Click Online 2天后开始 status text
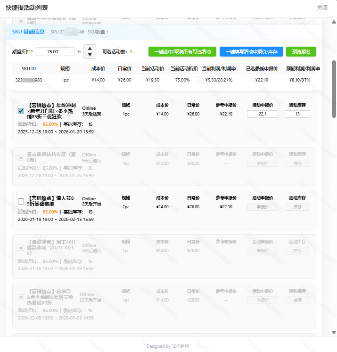The image size is (337, 352). tap(91, 201)
